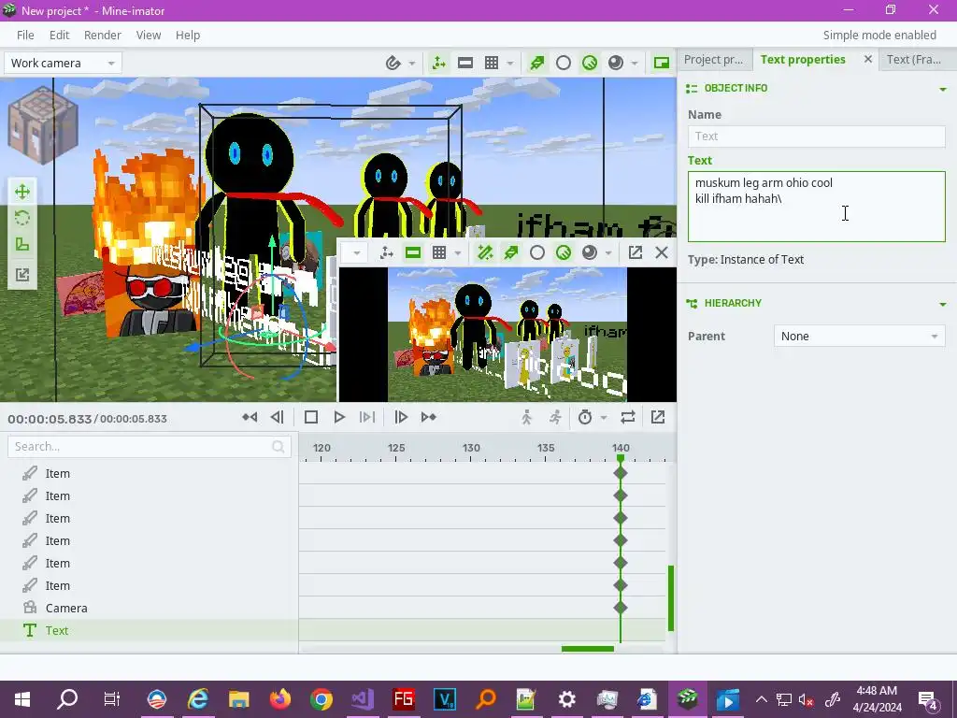Click the bend/export tool in viewport sidebar

[22, 274]
